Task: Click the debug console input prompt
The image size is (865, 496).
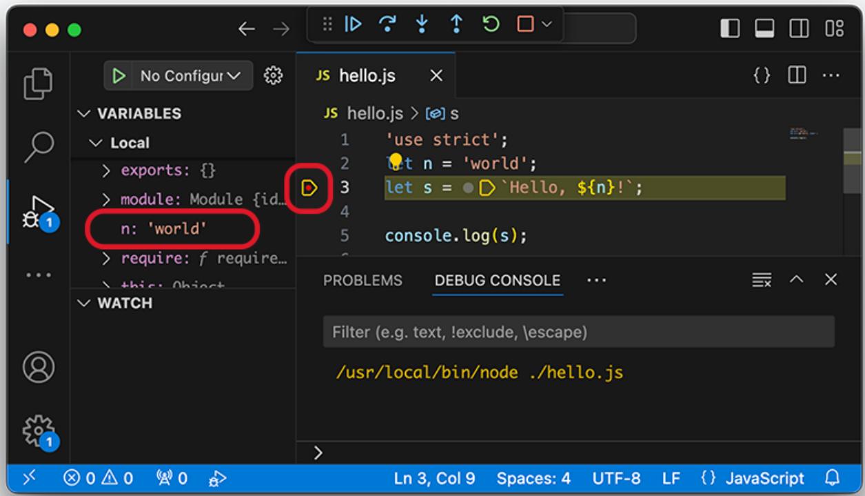Action: click(580, 453)
